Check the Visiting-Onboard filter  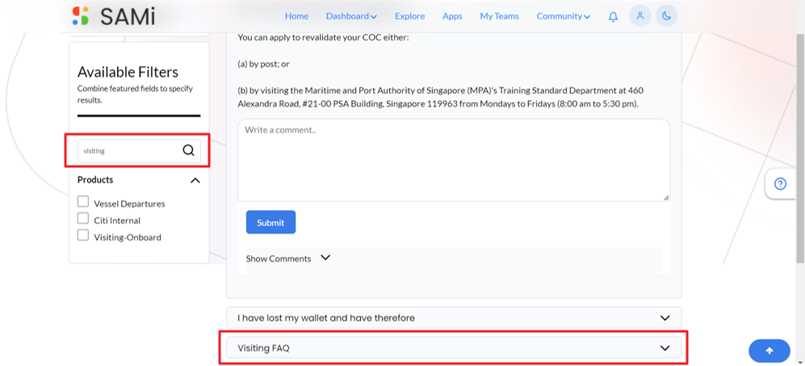tap(83, 235)
